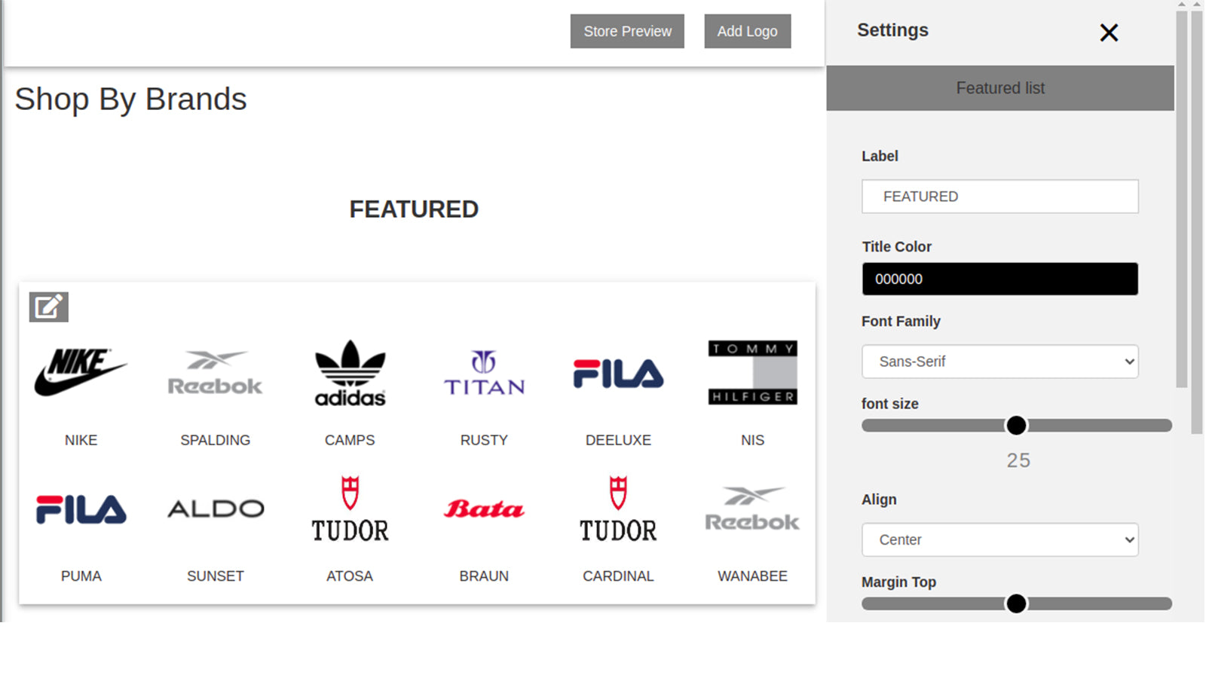Click the FEATURED label input field

click(999, 197)
